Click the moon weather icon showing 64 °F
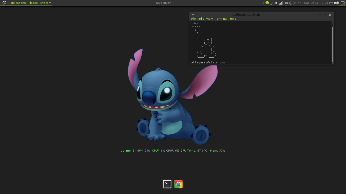346x194 pixels. click(x=291, y=3)
